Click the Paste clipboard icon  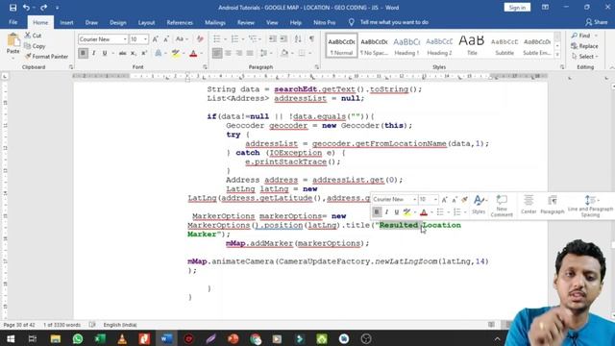pyautogui.click(x=12, y=40)
